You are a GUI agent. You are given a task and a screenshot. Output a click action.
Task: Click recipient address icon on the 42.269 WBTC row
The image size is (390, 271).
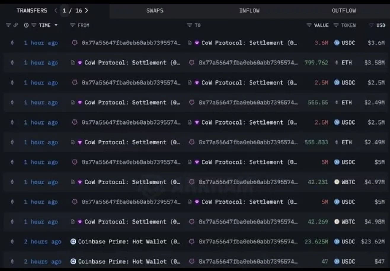click(x=192, y=222)
